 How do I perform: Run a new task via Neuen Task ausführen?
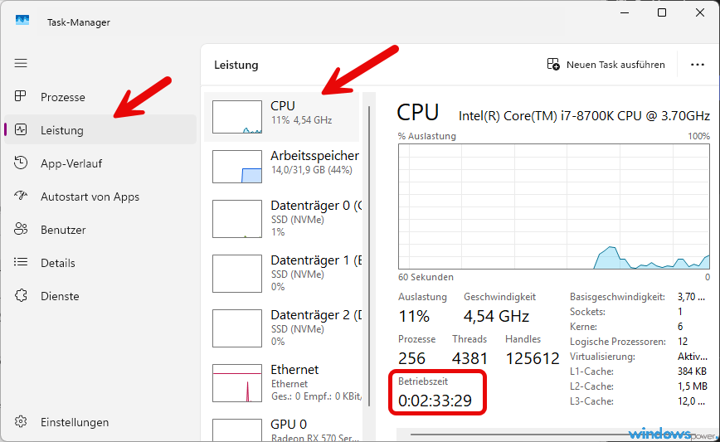606,65
